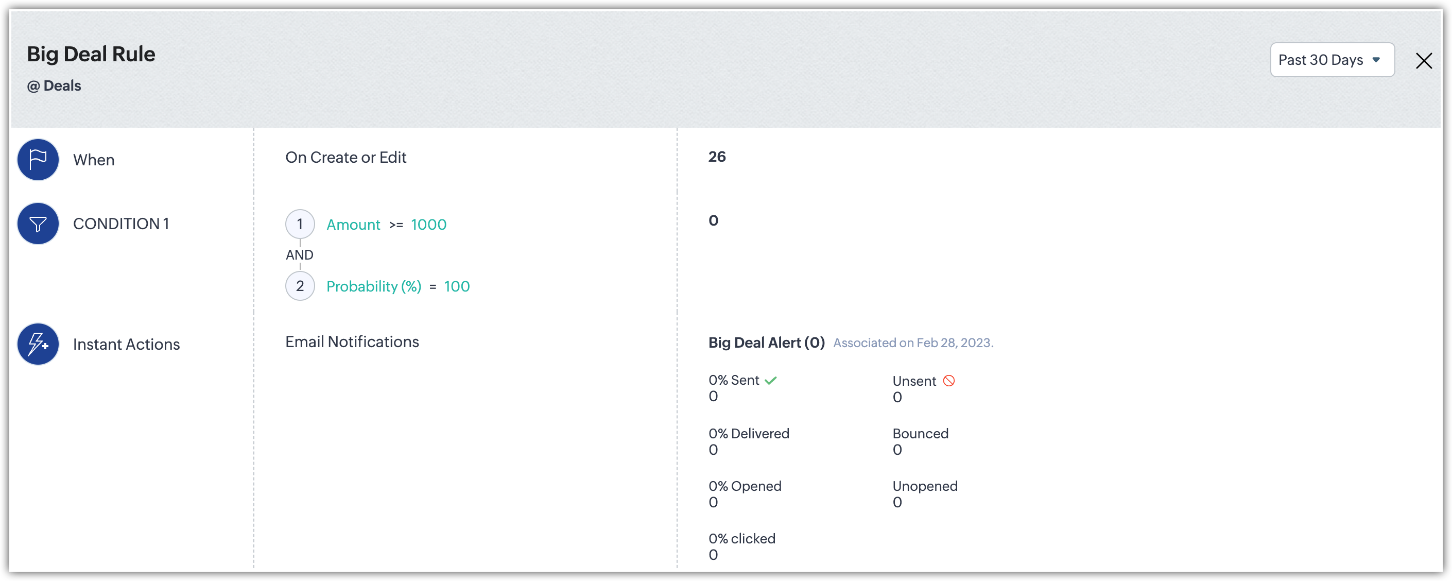Click the green Sent checkmark icon
Screen dimensions: 1452x581
(770, 381)
